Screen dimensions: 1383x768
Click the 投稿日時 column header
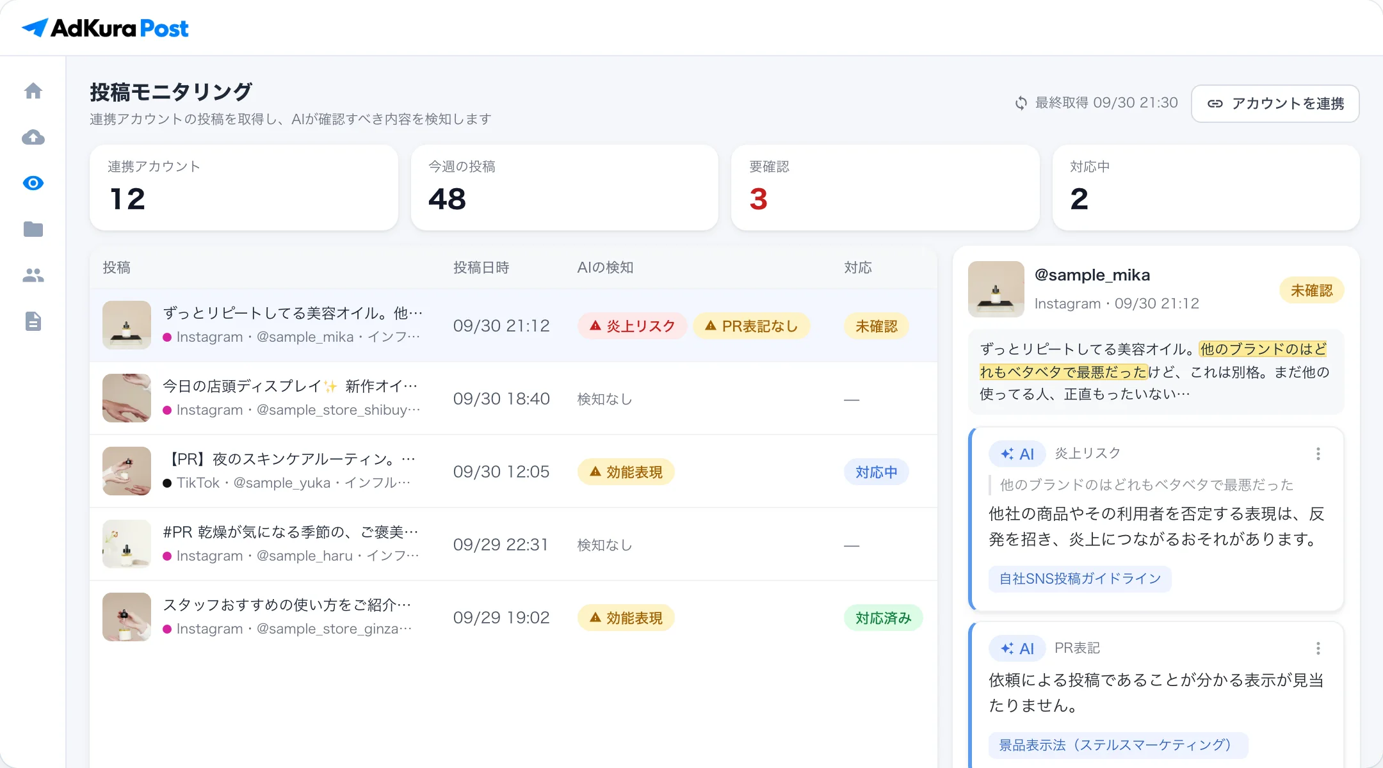tap(481, 268)
